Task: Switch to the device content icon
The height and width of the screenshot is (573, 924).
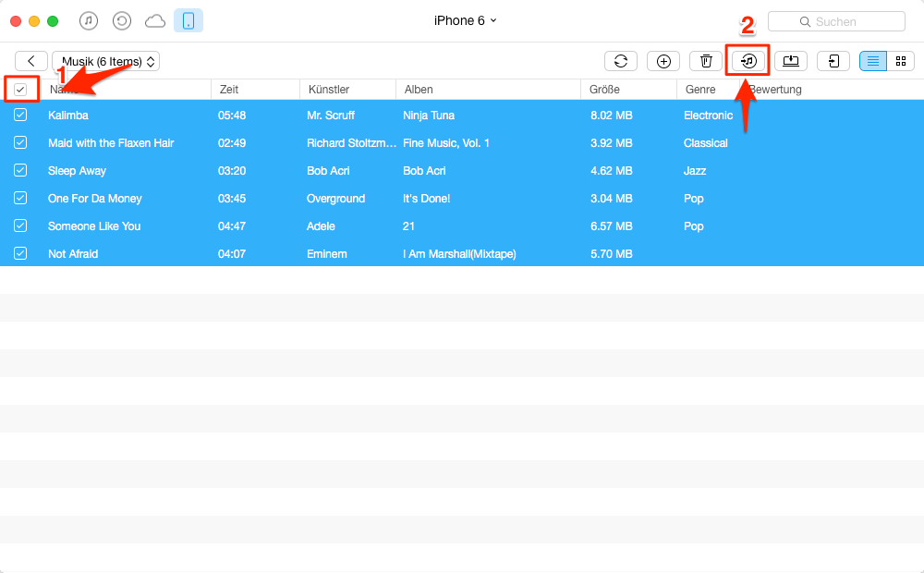Action: (188, 20)
